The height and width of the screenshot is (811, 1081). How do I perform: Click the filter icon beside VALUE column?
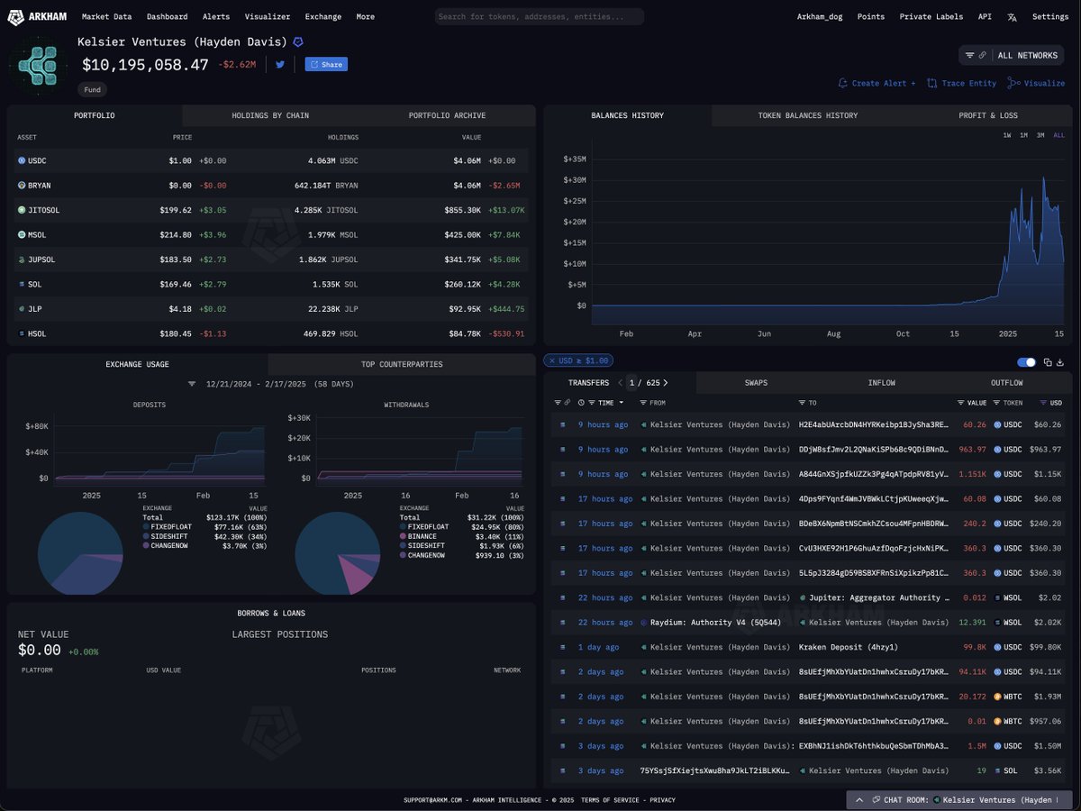(x=960, y=403)
